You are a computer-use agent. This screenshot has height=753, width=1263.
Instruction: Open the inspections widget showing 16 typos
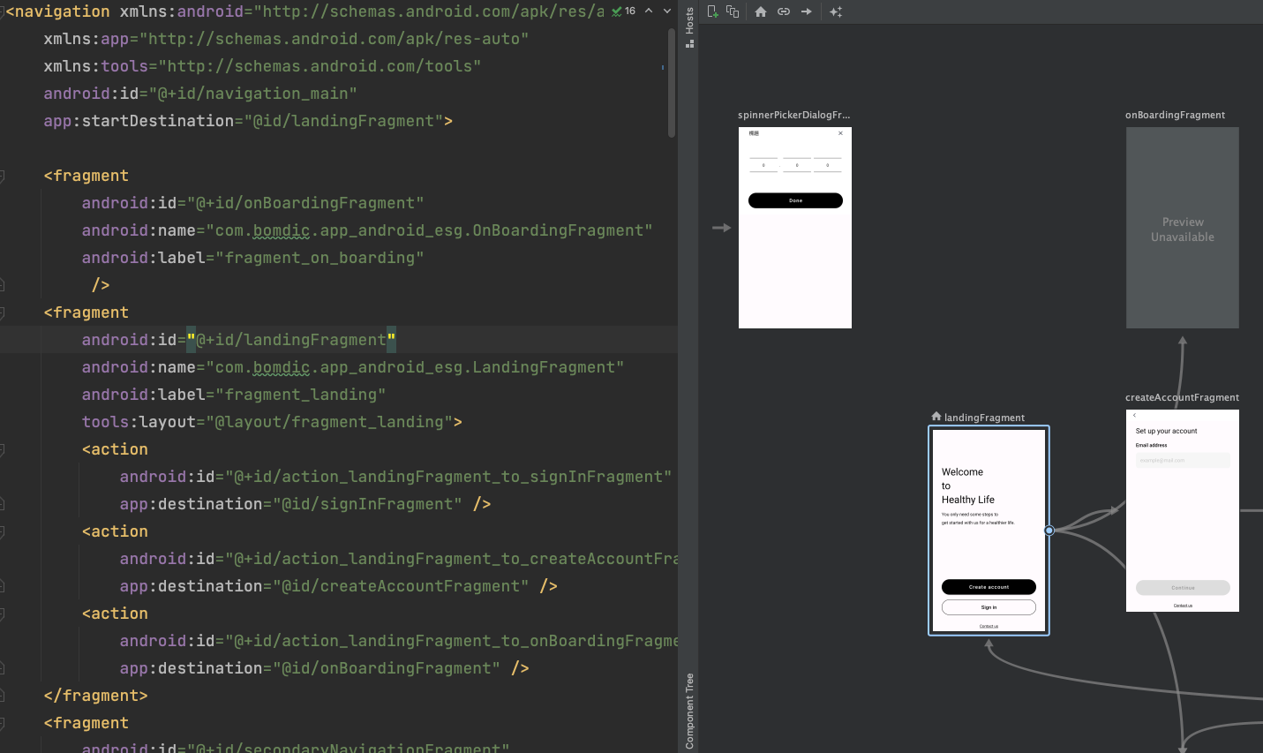click(624, 11)
